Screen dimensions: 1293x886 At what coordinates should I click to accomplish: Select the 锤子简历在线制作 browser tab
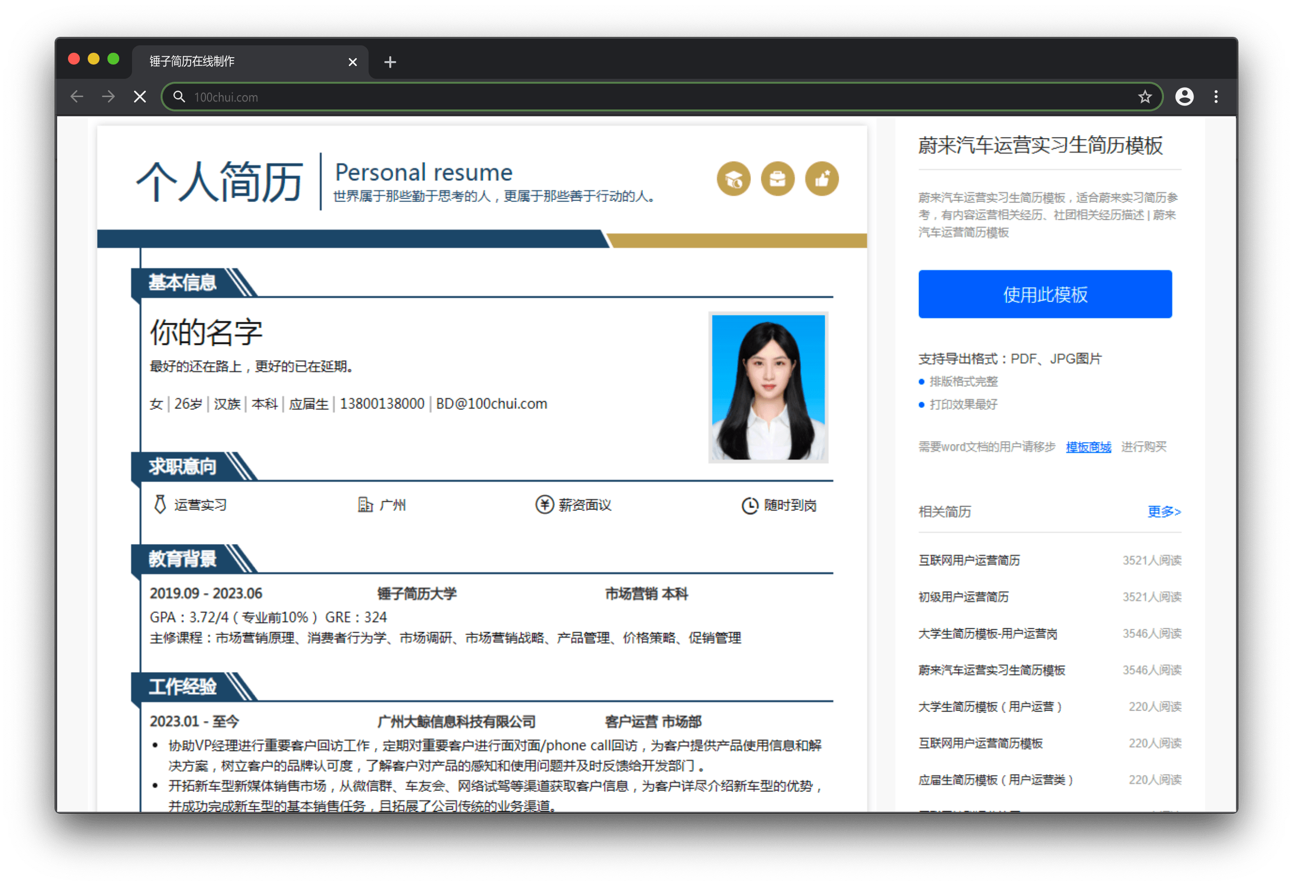point(250,61)
